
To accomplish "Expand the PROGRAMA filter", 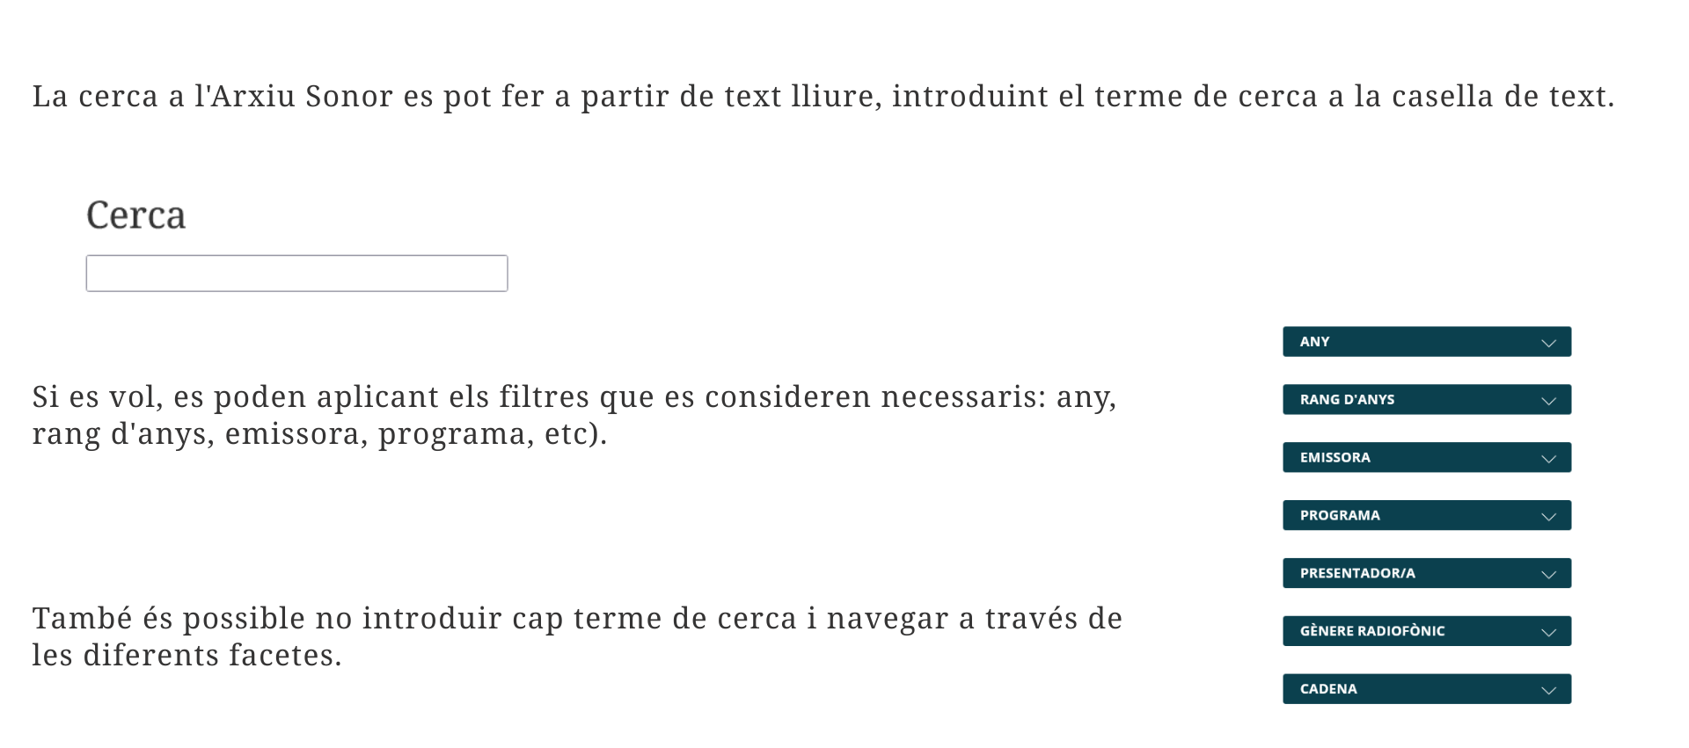I will [1426, 516].
